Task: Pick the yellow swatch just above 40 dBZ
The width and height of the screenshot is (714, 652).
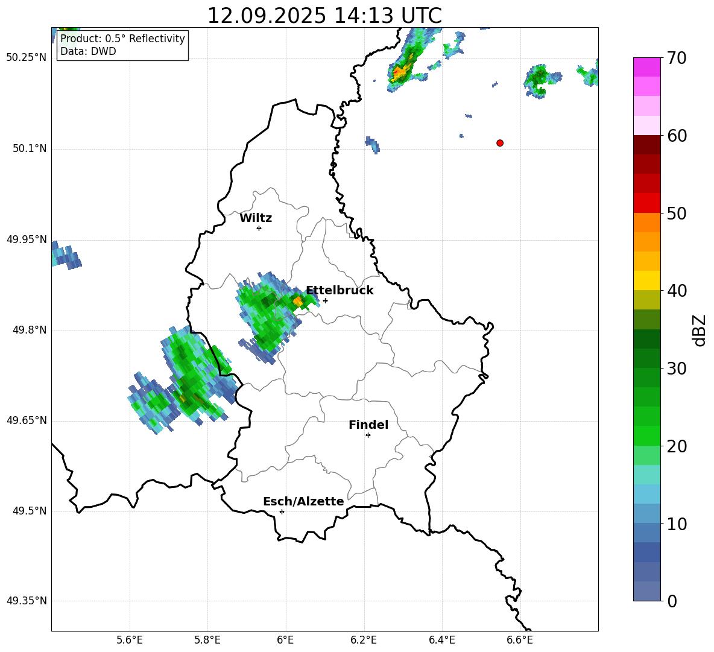Action: pyautogui.click(x=647, y=280)
